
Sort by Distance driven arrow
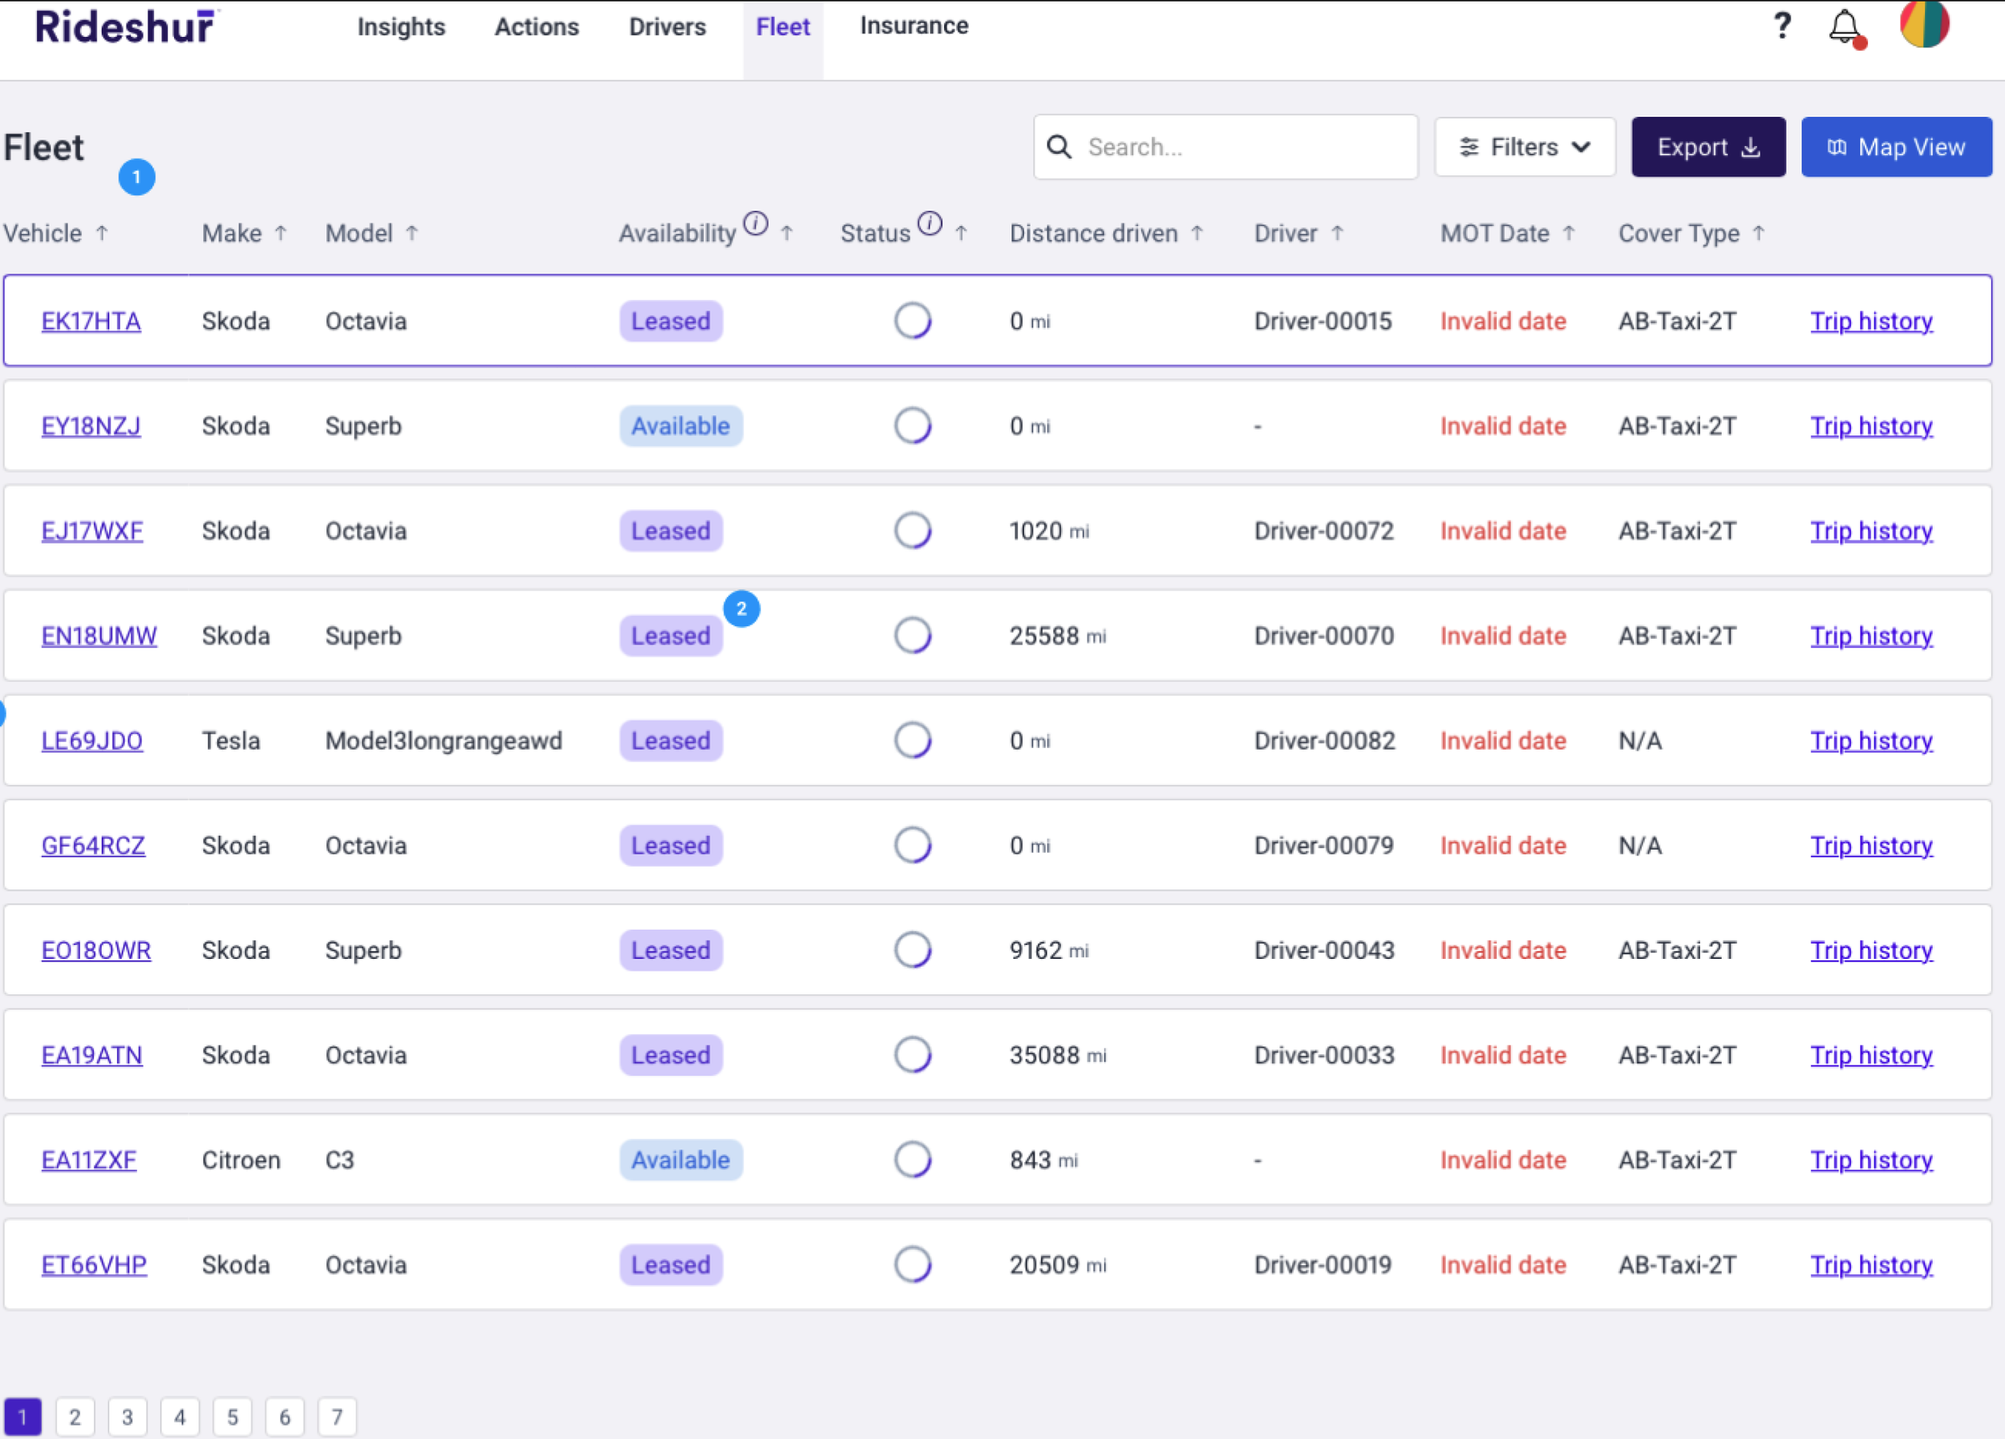(1197, 233)
